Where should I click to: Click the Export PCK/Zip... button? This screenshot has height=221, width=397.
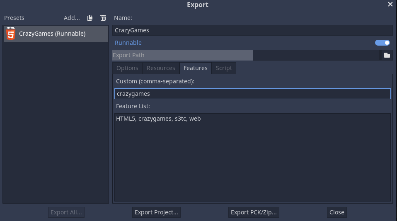pos(254,212)
